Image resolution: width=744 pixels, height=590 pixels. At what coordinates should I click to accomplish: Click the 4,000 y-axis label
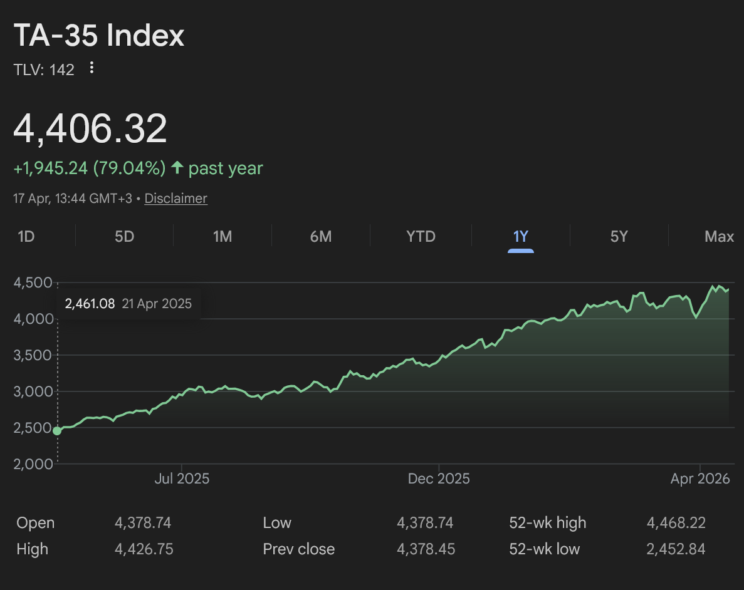pos(33,319)
